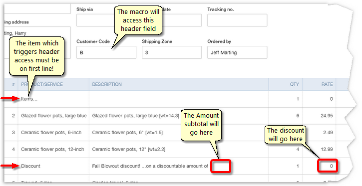The width and height of the screenshot is (362, 186).
Task: Click the Discount product cell
Action: (x=53, y=166)
